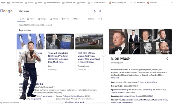This screenshot has width=175, height=104.
Task: Open search Settings
Action: [91, 19]
